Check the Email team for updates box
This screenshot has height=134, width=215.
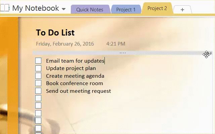[38, 61]
